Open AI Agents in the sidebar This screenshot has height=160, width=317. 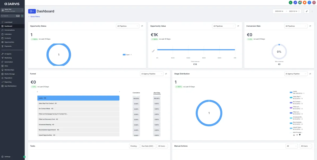click(12, 54)
